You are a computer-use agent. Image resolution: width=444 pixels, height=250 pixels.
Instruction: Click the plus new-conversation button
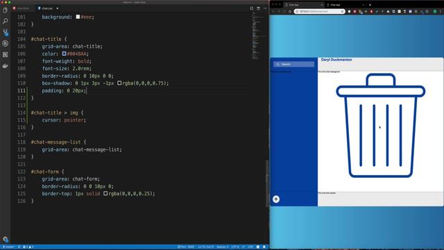(276, 199)
